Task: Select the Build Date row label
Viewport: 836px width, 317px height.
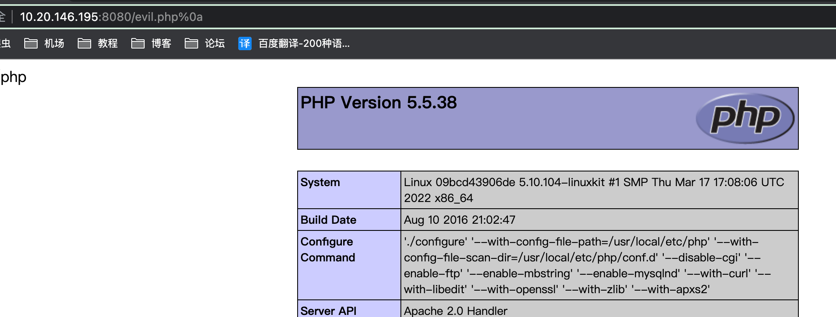Action: 329,220
